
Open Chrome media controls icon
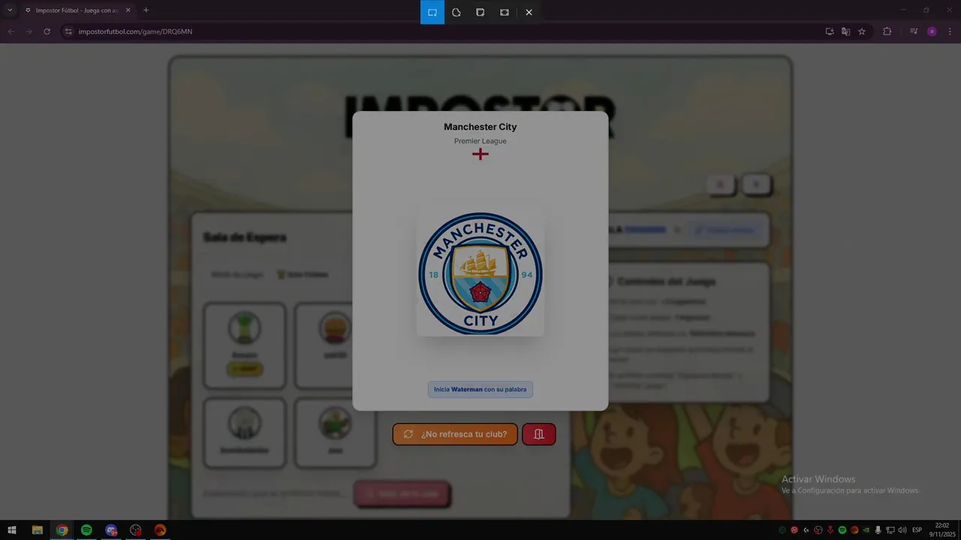pos(914,31)
